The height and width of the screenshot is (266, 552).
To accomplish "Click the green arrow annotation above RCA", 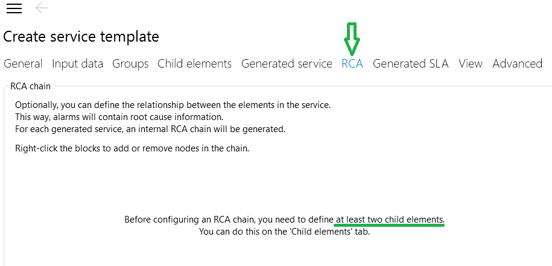I will tap(352, 39).
